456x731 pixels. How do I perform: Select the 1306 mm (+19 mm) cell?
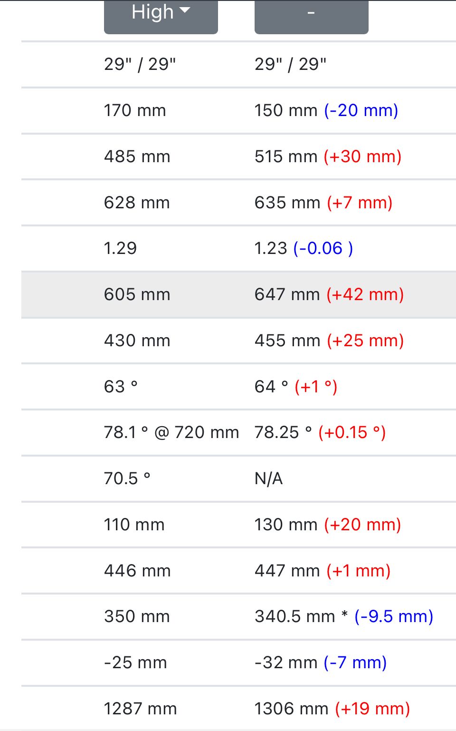point(332,709)
